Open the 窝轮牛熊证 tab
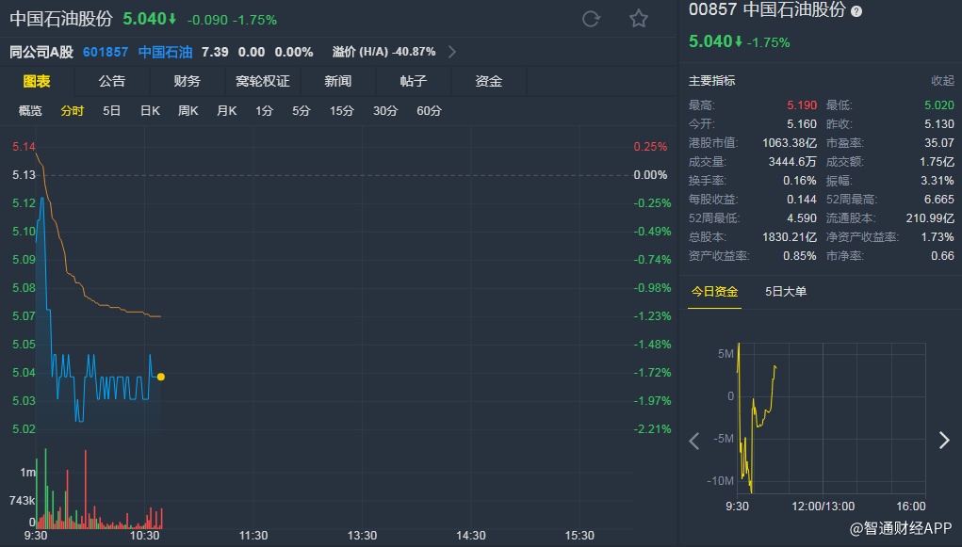Screen dimensions: 962x547 (x=263, y=81)
